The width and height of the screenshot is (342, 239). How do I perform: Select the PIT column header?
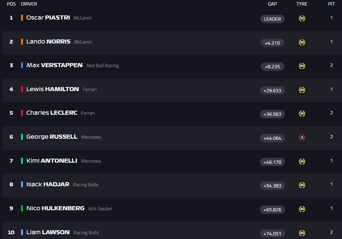pyautogui.click(x=331, y=4)
